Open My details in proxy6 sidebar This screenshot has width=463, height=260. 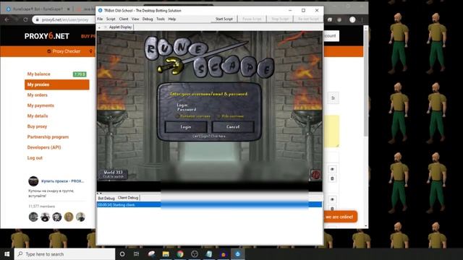click(38, 116)
